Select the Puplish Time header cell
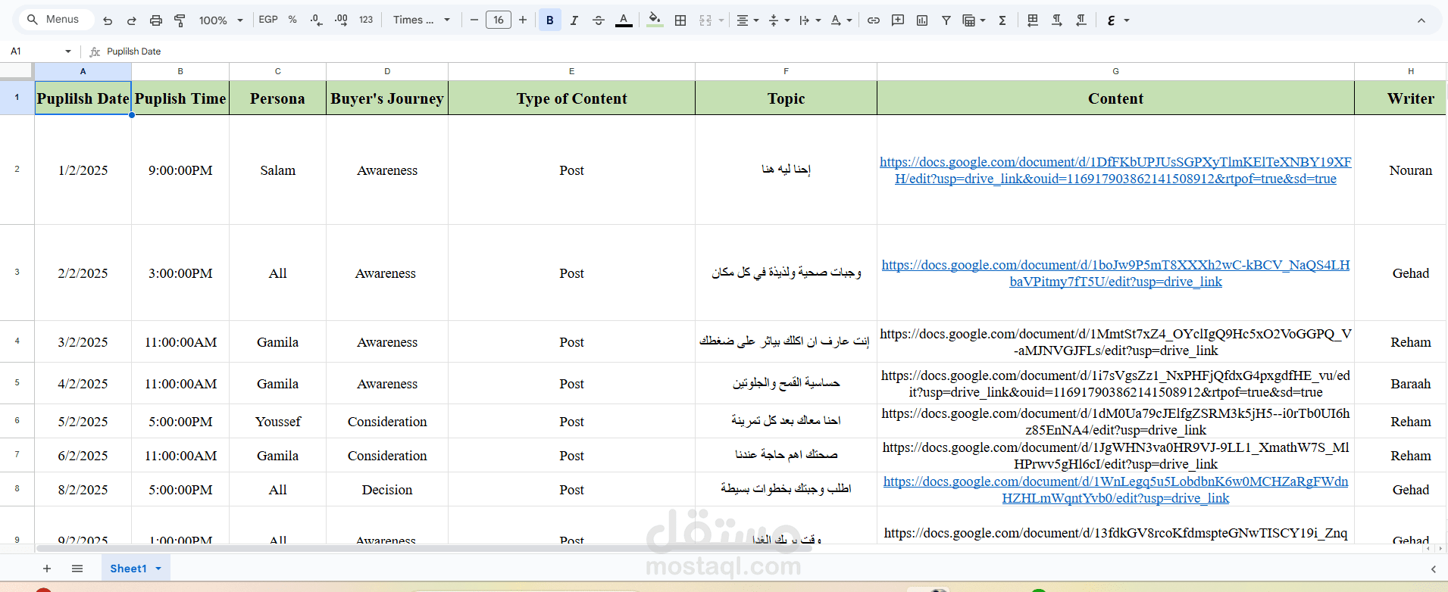The height and width of the screenshot is (592, 1448). (x=180, y=98)
